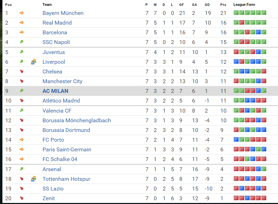Open the SS Lazio link
The image size is (278, 204).
coord(53,189)
